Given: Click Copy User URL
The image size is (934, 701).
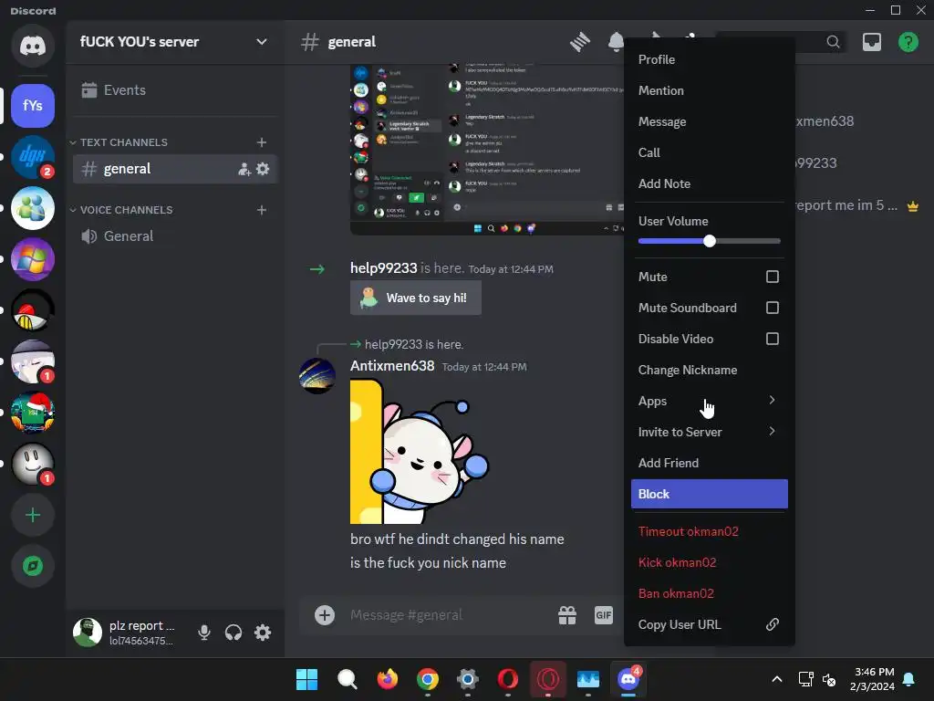Looking at the screenshot, I should tap(710, 624).
